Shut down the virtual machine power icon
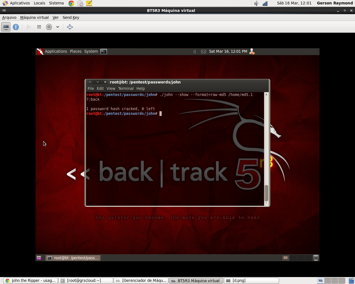This screenshot has height=284, width=355. tap(49, 27)
